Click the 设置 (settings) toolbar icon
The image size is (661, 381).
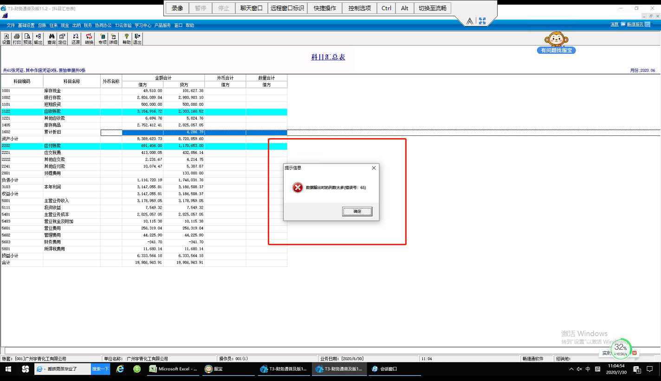click(x=6, y=39)
